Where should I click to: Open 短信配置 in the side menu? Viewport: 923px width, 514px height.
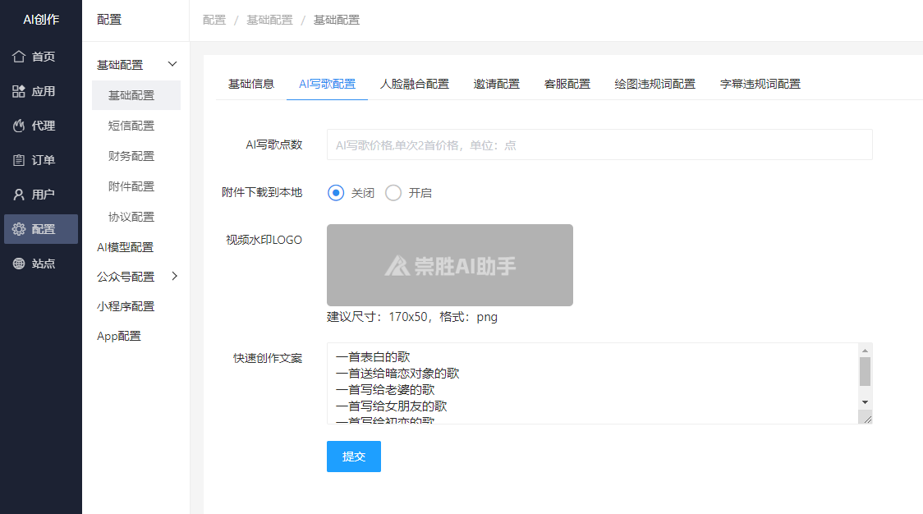pyautogui.click(x=131, y=126)
